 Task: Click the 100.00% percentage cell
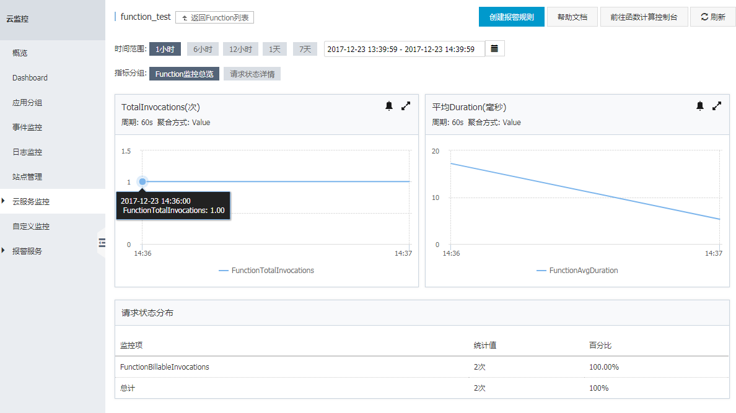pyautogui.click(x=604, y=367)
